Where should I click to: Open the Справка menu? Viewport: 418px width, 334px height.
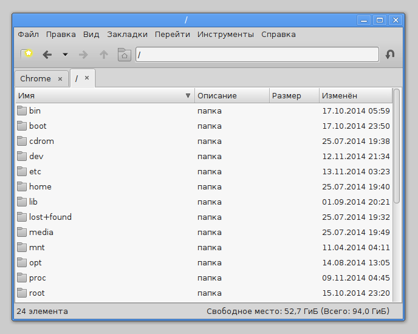pyautogui.click(x=279, y=35)
